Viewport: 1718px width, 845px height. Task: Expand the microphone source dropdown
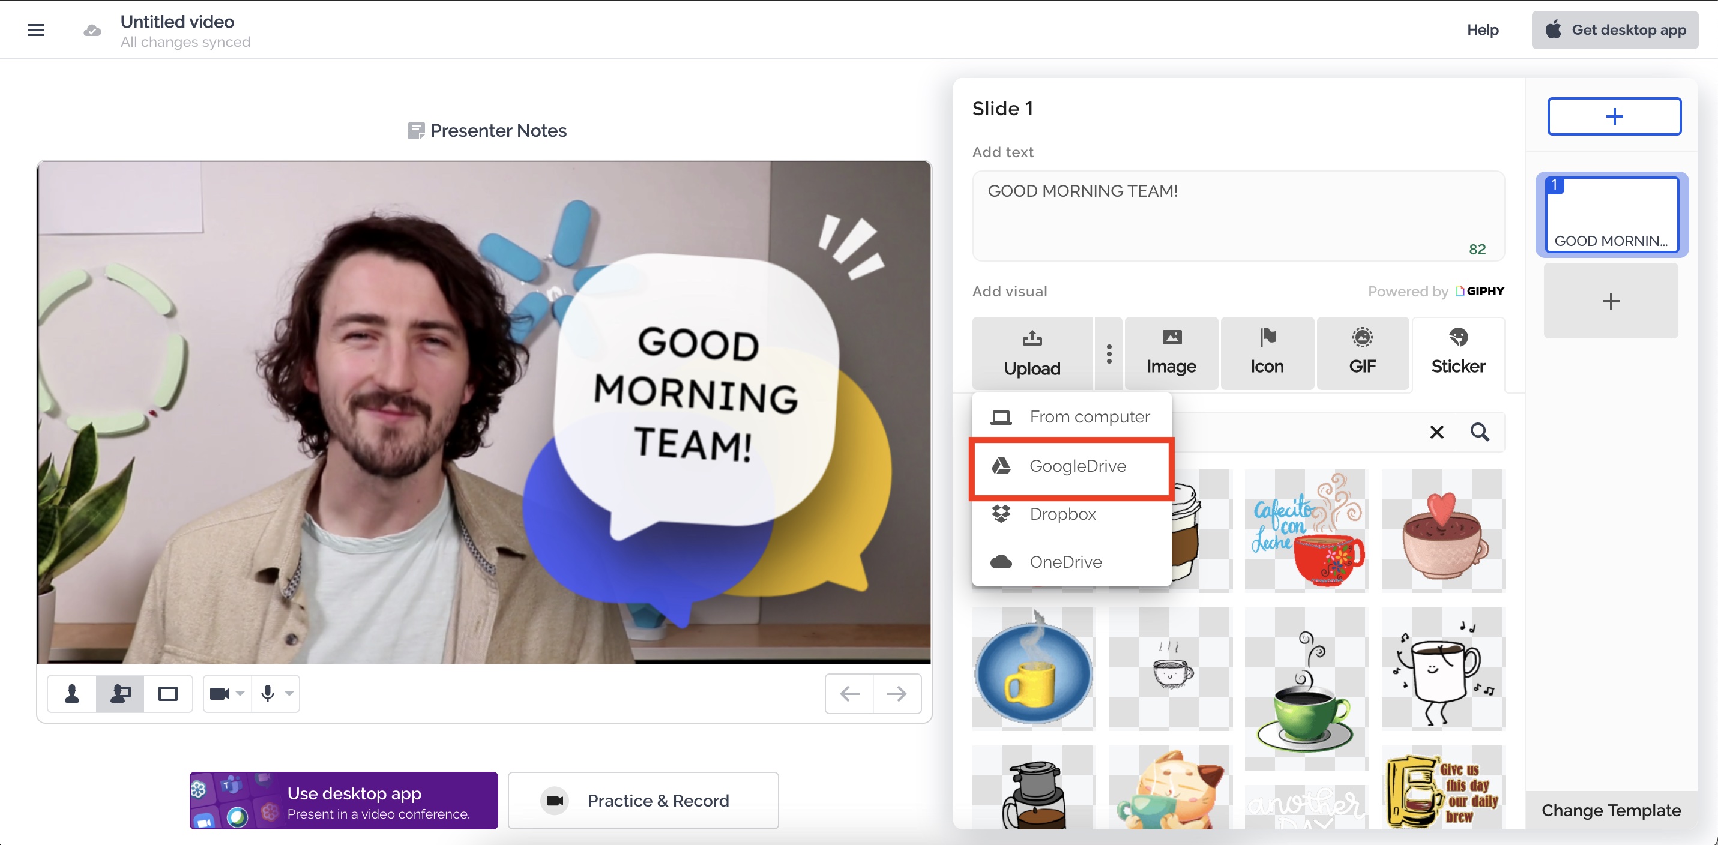coord(289,694)
